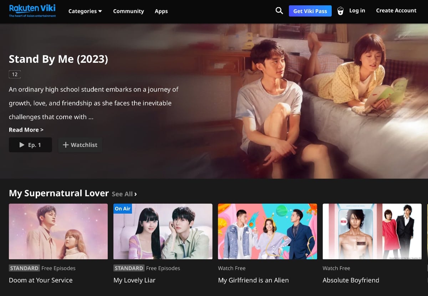Screen dimensions: 428x296
Task: Click the age rating 12 badge
Action: [15, 74]
